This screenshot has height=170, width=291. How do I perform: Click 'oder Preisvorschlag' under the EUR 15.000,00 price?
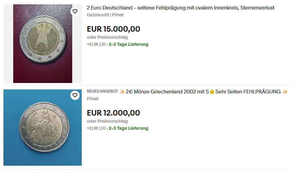point(107,37)
